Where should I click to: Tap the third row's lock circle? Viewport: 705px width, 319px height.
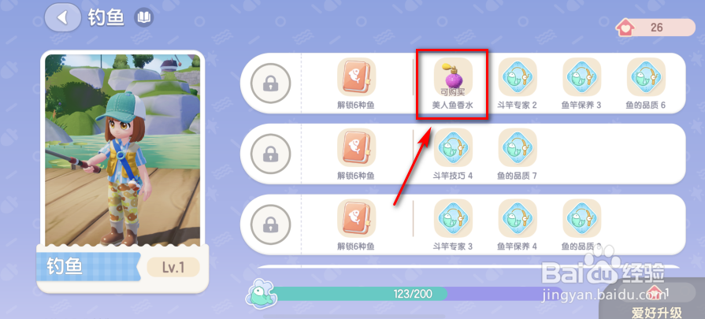click(x=270, y=224)
